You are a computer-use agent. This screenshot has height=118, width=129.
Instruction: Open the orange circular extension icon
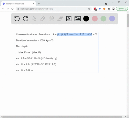(104, 9)
